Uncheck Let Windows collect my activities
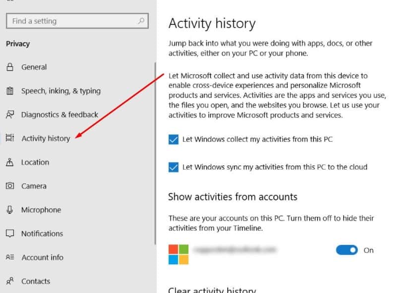This screenshot has height=293, width=417. coord(174,139)
